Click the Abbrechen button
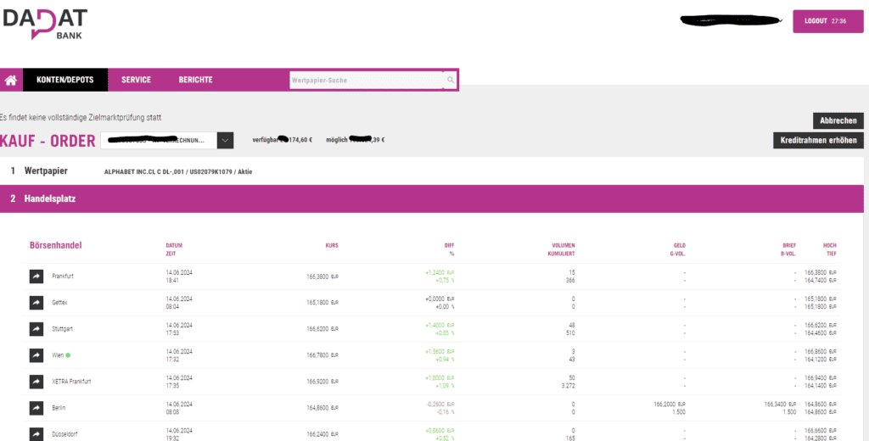 pyautogui.click(x=838, y=120)
